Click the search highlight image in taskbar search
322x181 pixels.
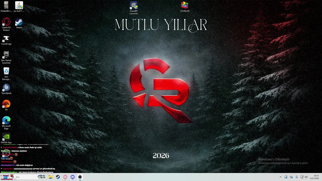point(42,177)
